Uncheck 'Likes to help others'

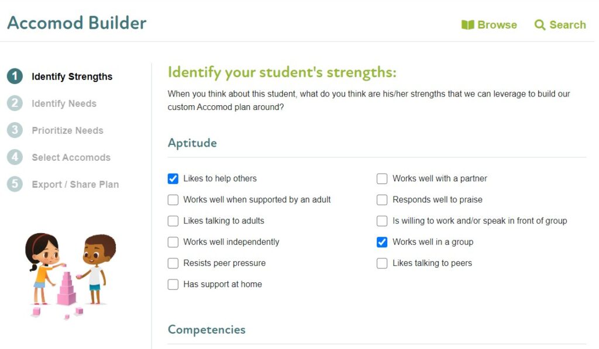[173, 178]
